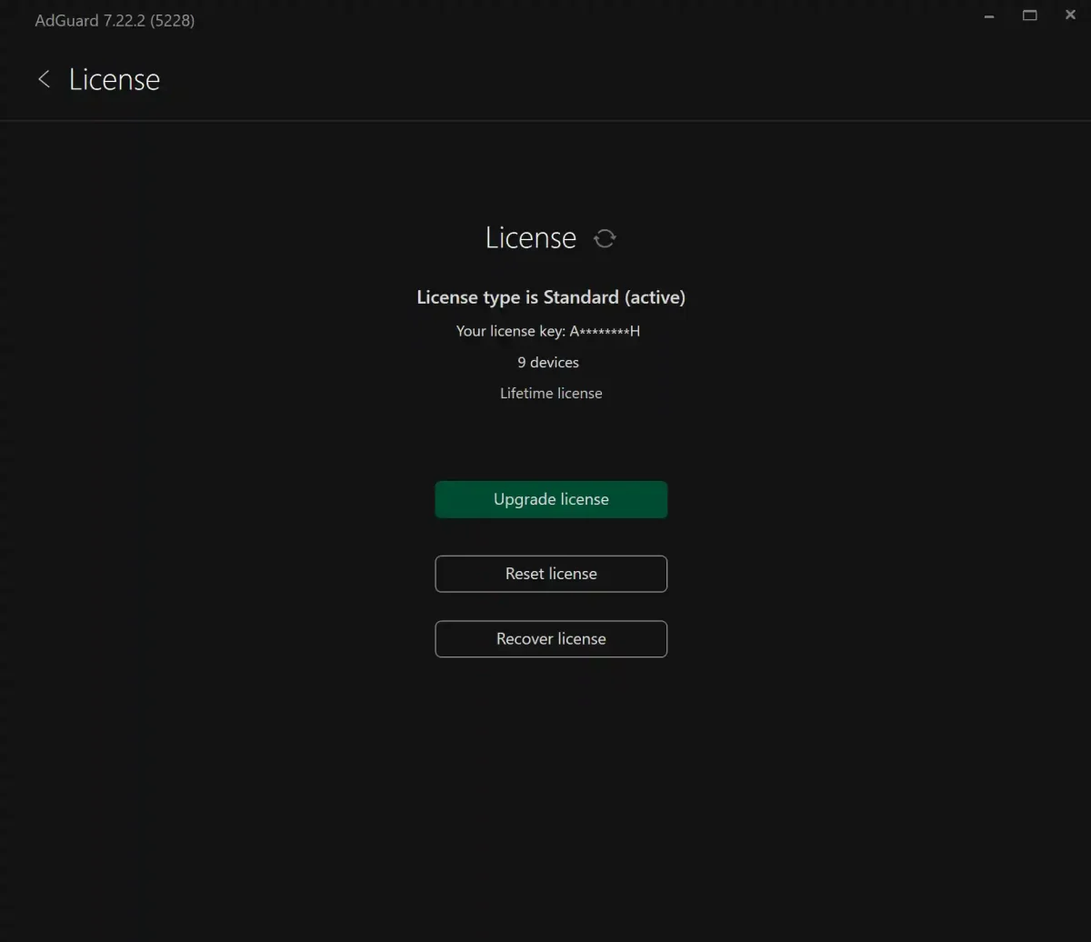The height and width of the screenshot is (942, 1091).
Task: Maximize the AdGuard window
Action: (x=1029, y=15)
